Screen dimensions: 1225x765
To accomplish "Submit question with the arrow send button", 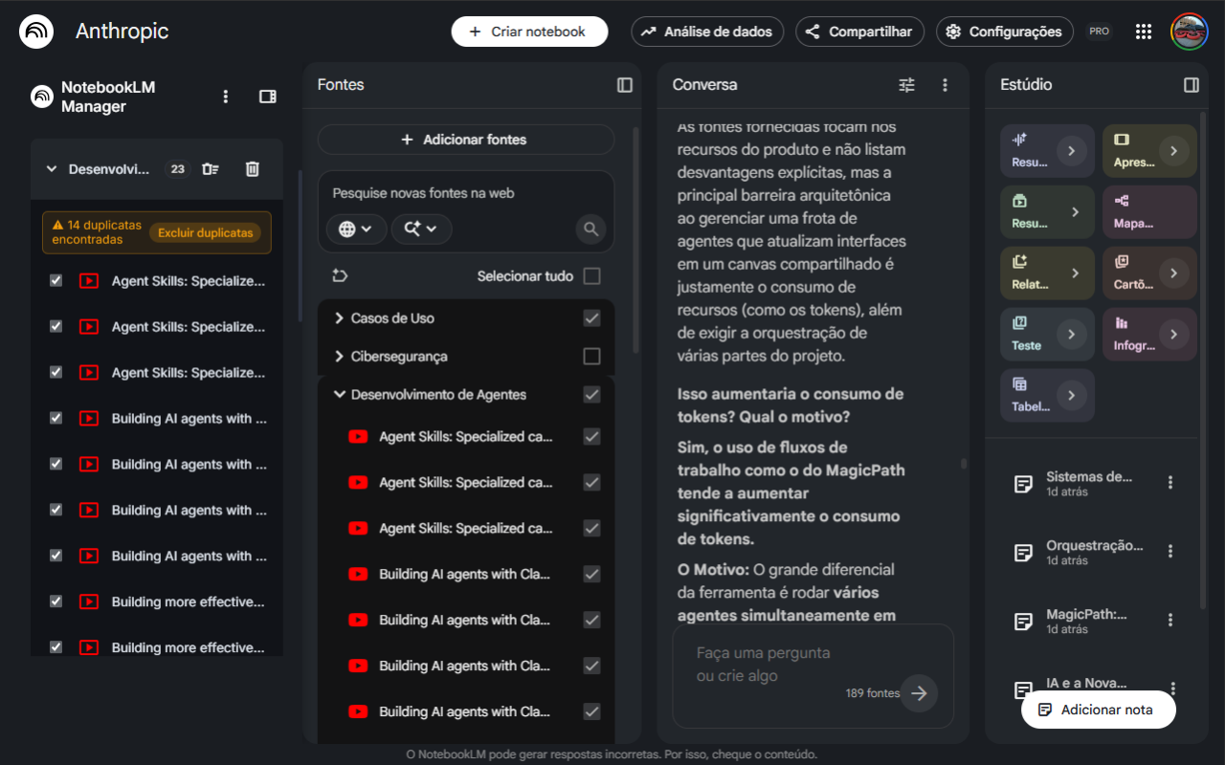I will 920,693.
